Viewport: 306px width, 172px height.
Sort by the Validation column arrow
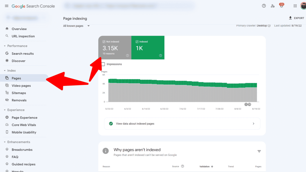pyautogui.click(x=212, y=166)
